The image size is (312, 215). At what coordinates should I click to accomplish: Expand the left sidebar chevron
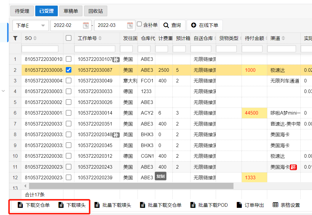pos(3,91)
